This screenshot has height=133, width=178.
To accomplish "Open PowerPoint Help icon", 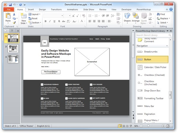I will [171, 10].
